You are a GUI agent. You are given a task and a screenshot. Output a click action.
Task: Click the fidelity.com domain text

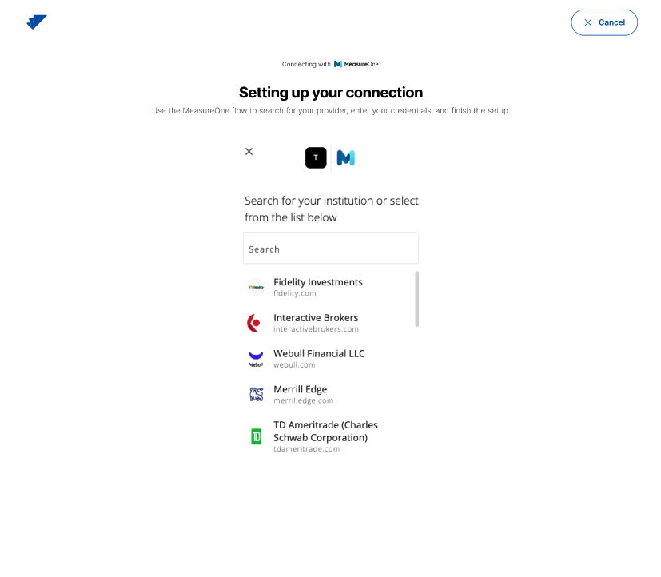295,293
